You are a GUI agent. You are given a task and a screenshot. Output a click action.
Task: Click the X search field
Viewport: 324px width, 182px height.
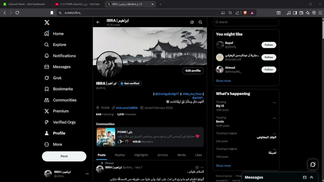[246, 22]
